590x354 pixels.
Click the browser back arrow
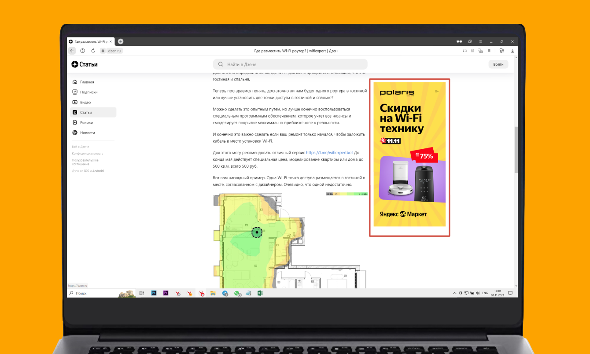[x=73, y=51]
